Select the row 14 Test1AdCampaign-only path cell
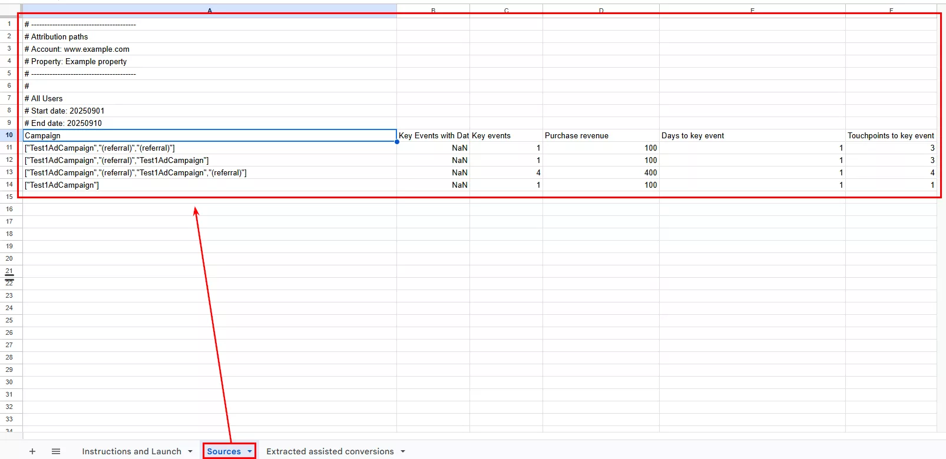This screenshot has height=459, width=946. click(x=209, y=185)
